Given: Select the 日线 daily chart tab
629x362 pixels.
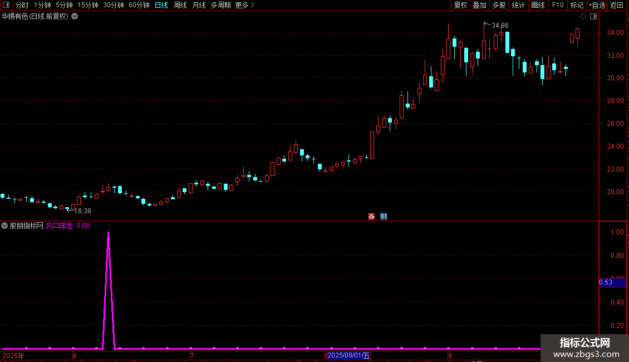Looking at the screenshot, I should click(161, 5).
